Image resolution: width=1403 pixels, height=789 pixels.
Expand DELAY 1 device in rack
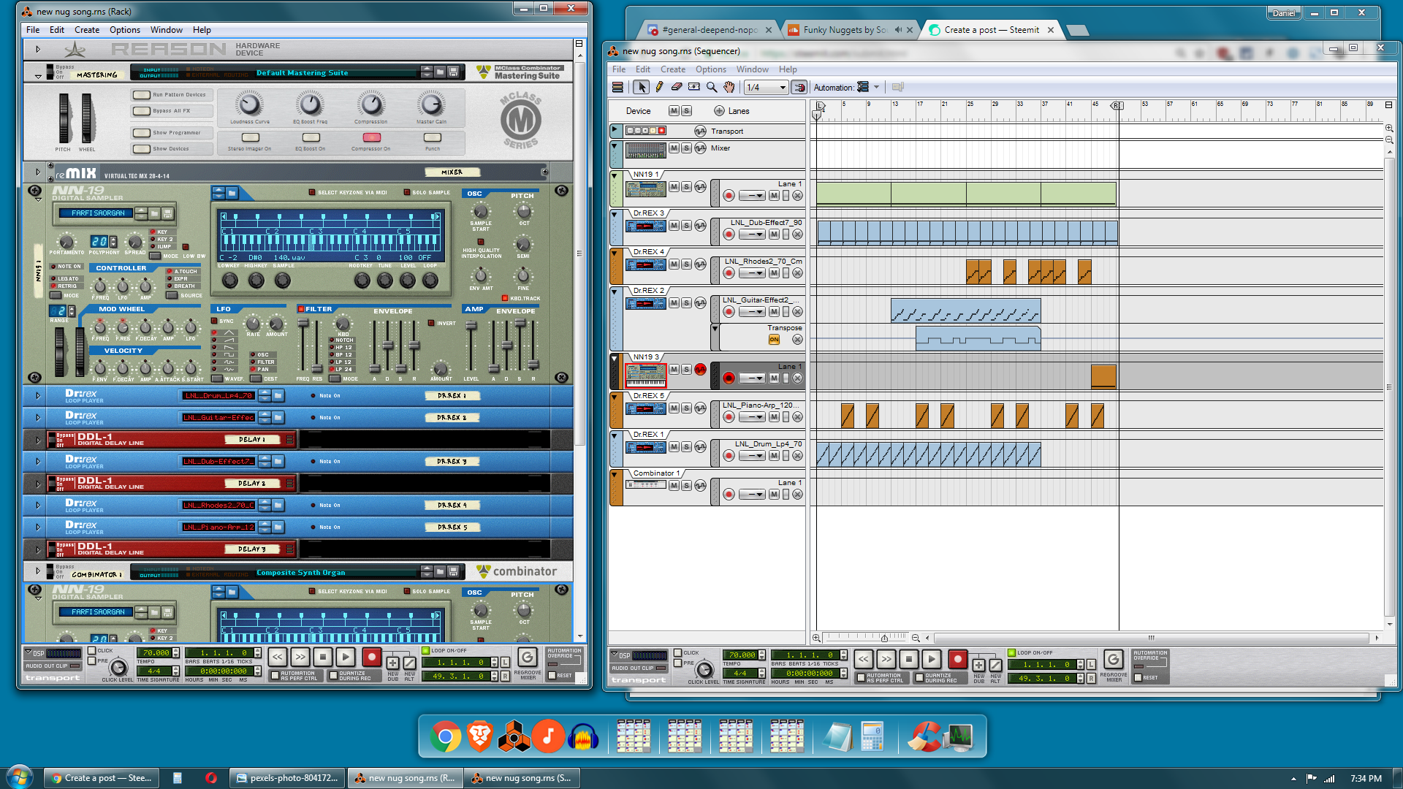click(x=37, y=439)
